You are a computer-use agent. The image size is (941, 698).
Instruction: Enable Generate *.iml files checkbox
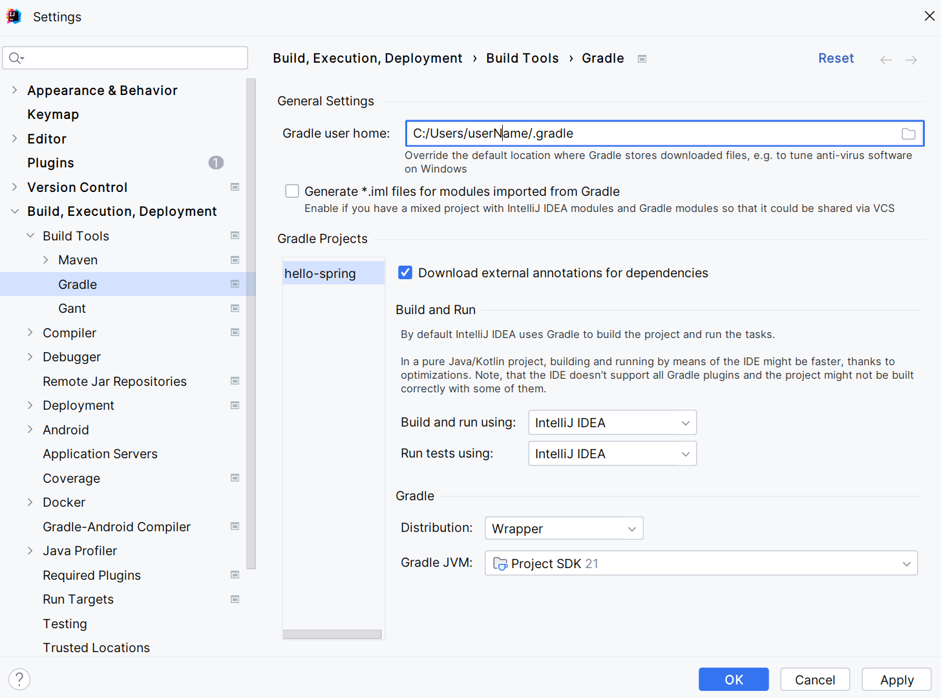point(292,191)
